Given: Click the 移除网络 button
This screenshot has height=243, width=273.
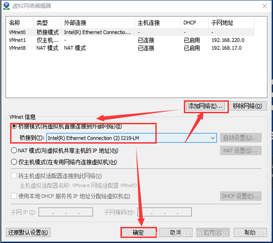Looking at the screenshot, I should coord(247,106).
